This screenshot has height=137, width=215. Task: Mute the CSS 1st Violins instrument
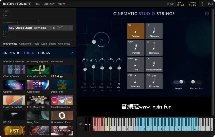point(54,28)
